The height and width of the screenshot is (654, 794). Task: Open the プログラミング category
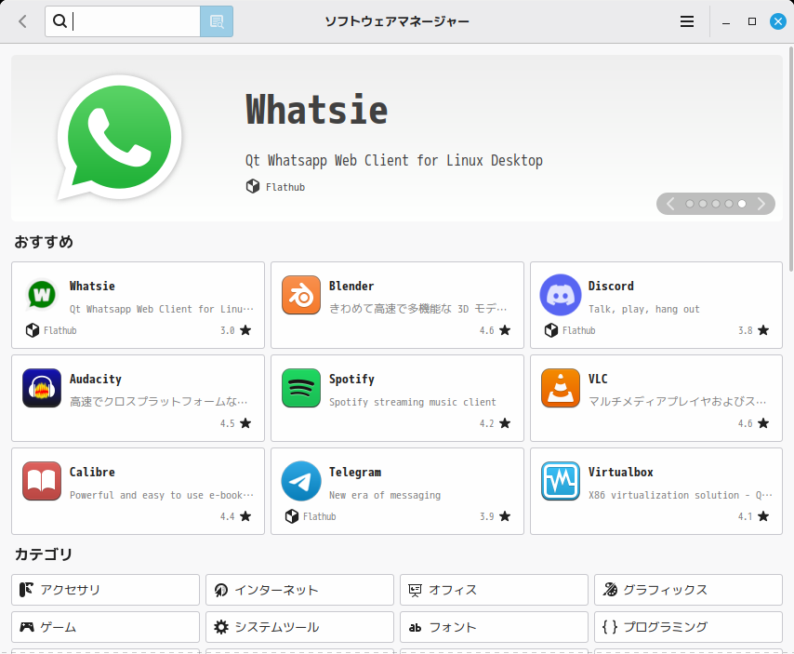tap(688, 627)
